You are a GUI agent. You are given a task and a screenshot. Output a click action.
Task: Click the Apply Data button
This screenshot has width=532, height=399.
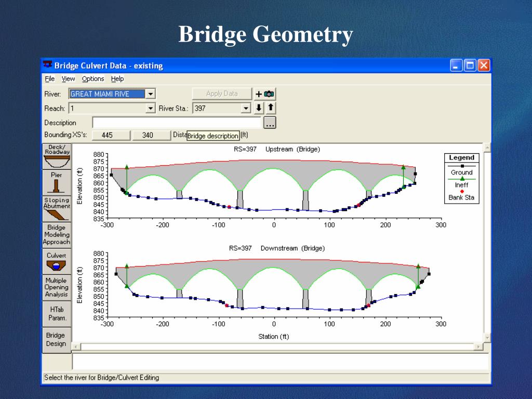[221, 94]
